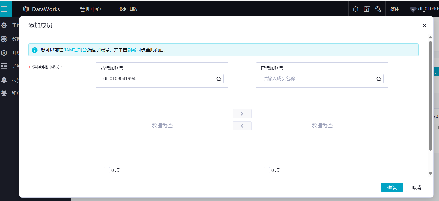Click the scrollbar up arrow
Viewport: 439px width, 201px height.
click(x=430, y=37)
